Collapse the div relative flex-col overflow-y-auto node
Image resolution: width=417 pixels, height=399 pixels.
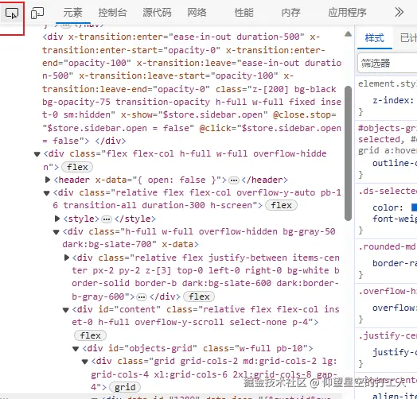(46, 193)
